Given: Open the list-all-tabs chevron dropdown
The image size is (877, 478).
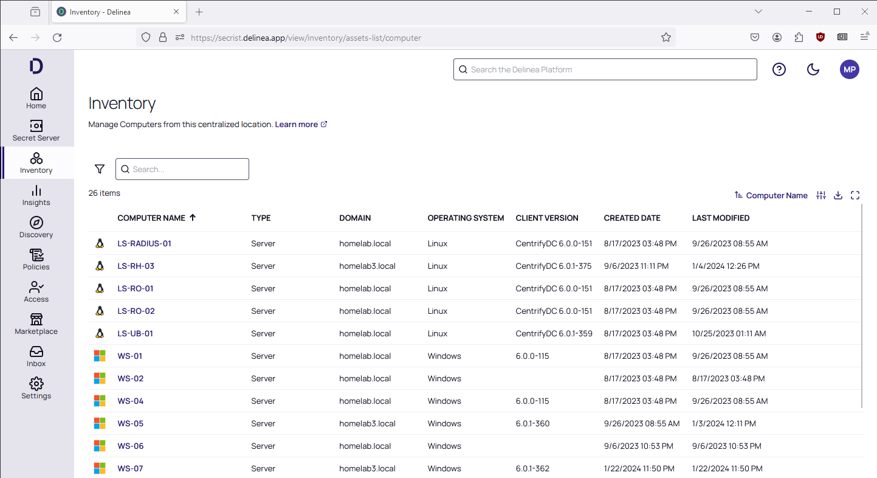Looking at the screenshot, I should coord(758,11).
